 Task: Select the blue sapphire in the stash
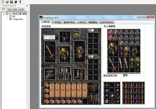coord(121,48)
